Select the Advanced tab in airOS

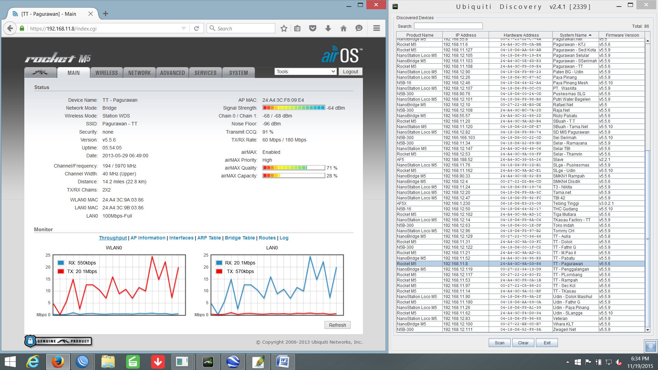tap(172, 73)
